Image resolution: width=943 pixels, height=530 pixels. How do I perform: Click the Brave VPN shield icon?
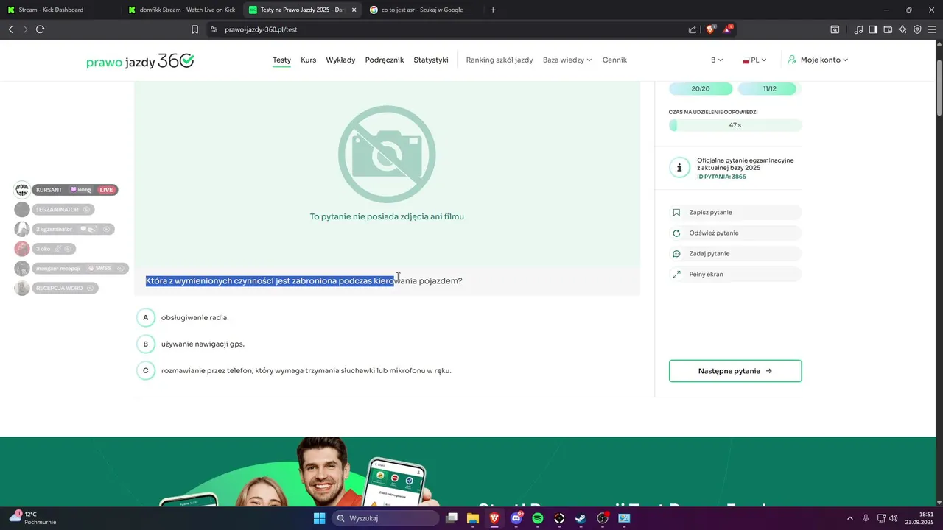(x=917, y=29)
